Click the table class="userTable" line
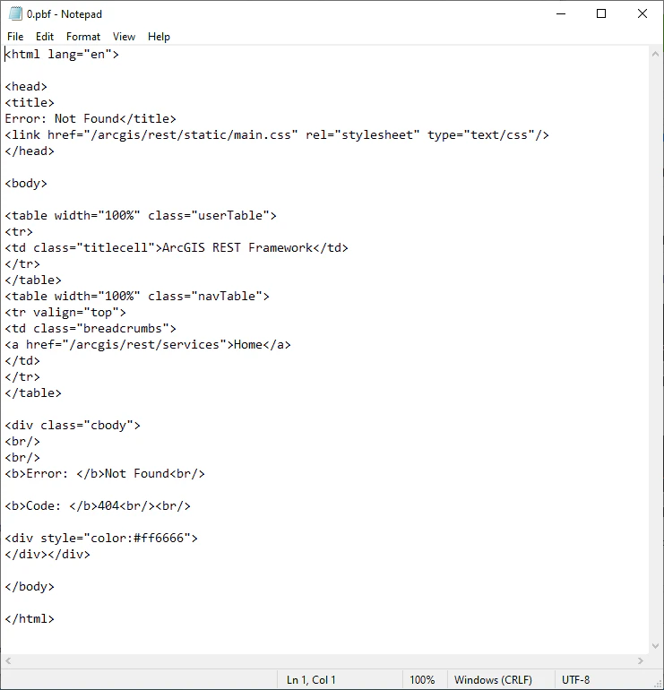 [141, 216]
